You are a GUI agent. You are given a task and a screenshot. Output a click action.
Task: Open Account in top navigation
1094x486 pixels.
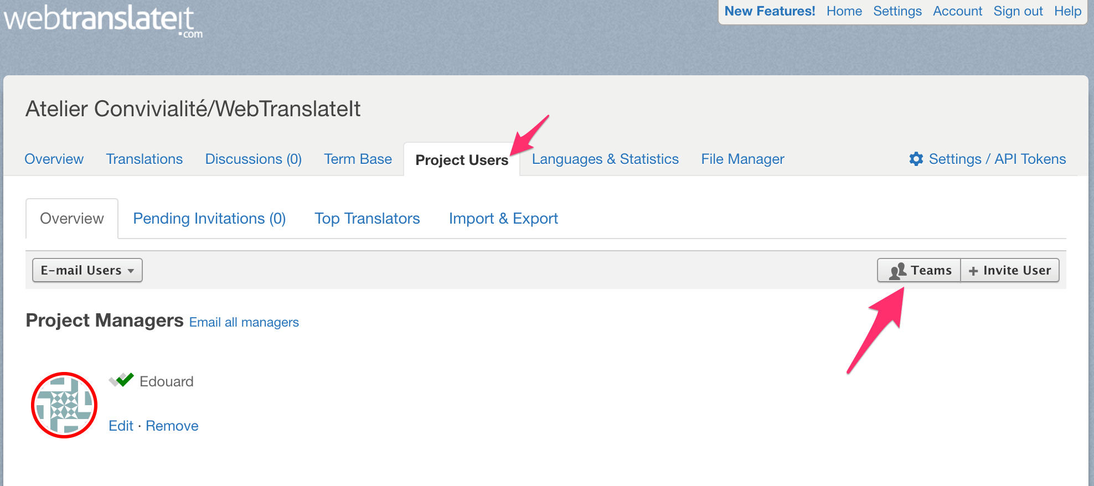(x=957, y=11)
